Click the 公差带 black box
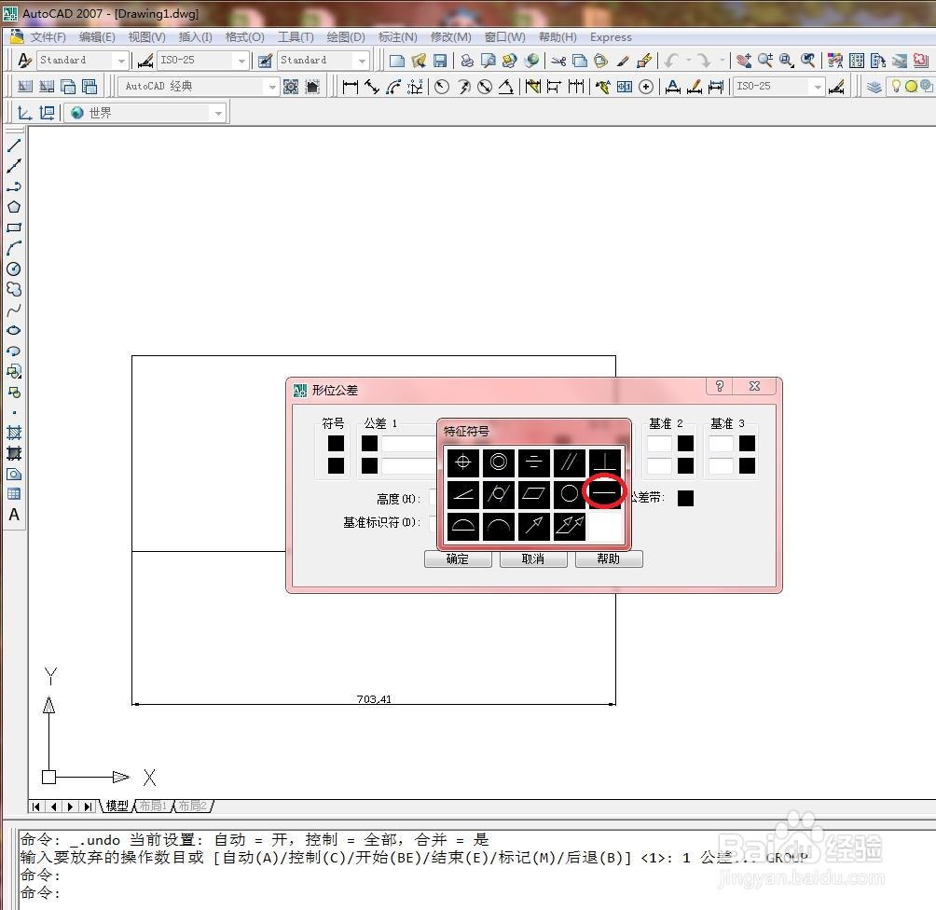936x910 pixels. click(x=685, y=498)
